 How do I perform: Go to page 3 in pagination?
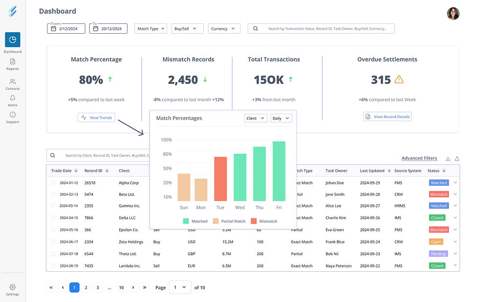[97, 287]
